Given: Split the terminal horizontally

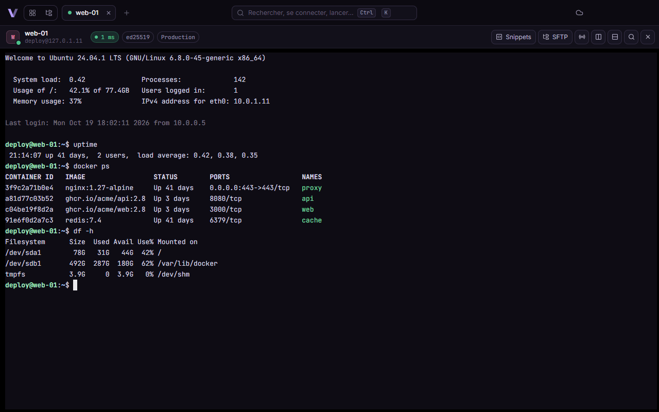Looking at the screenshot, I should click(x=615, y=37).
